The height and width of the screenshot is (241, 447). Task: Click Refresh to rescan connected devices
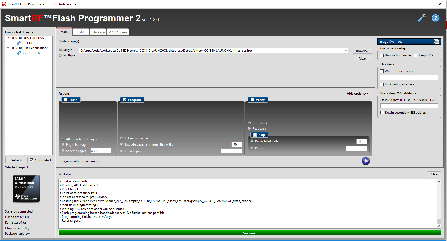pos(16,160)
